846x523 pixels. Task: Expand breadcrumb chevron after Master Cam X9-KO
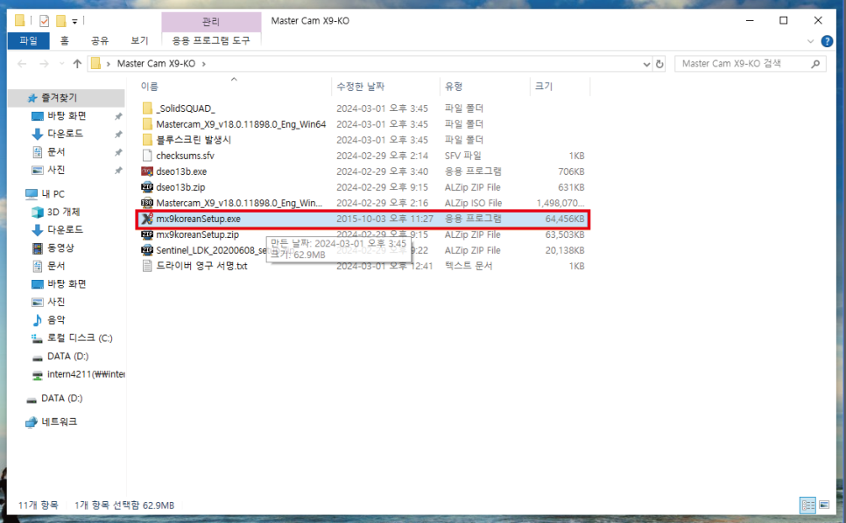point(204,64)
